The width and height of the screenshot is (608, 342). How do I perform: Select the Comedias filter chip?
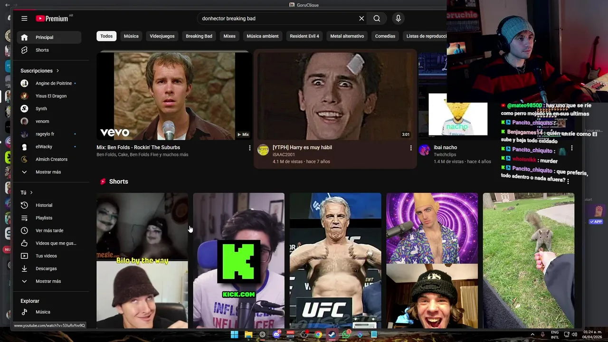(x=385, y=36)
